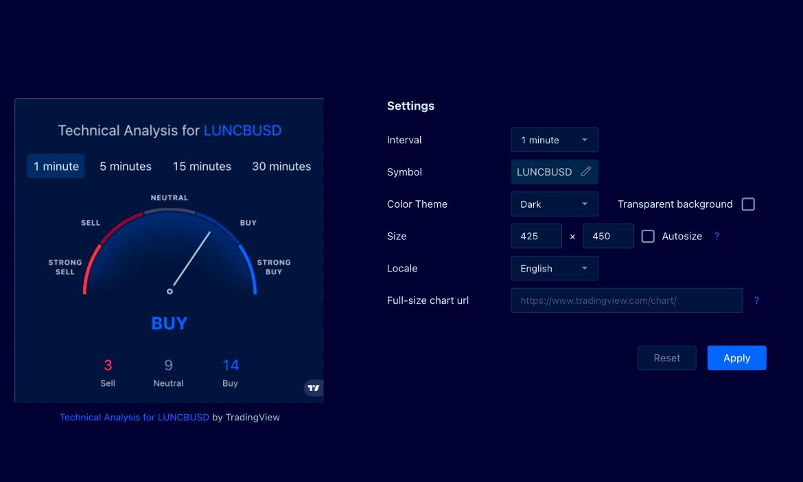Tick the Autosize checkbox
Screen dimensions: 803x482
648,237
